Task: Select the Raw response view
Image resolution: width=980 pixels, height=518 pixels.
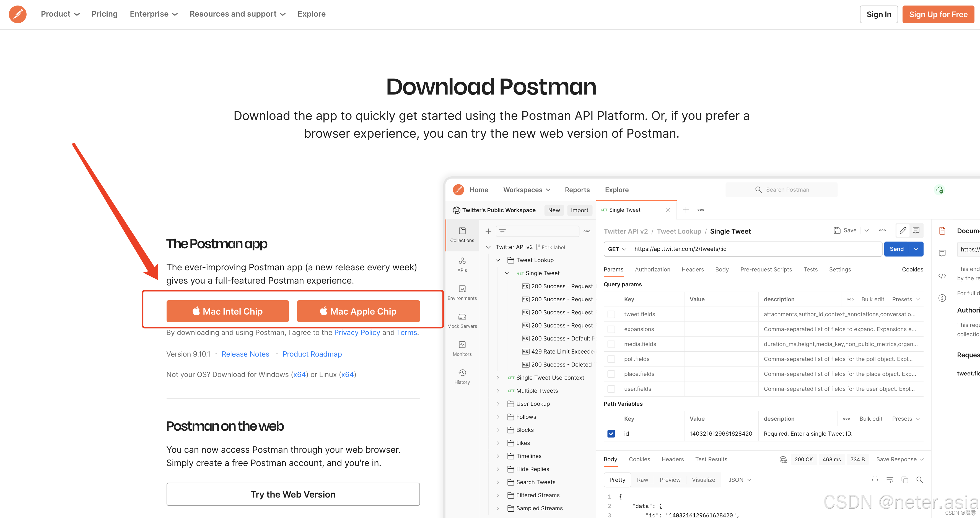Action: tap(642, 480)
